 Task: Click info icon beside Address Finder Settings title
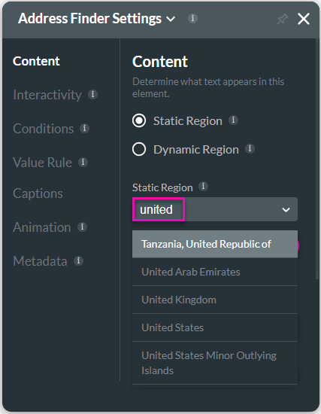click(x=192, y=19)
